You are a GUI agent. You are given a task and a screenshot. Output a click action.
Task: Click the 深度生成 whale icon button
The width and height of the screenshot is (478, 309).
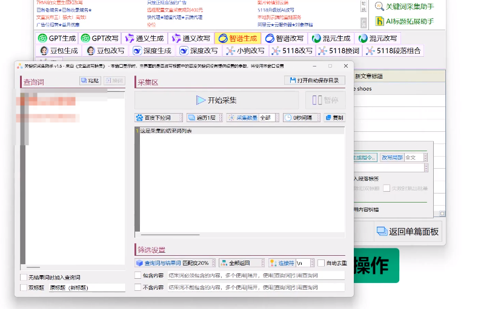[153, 50]
